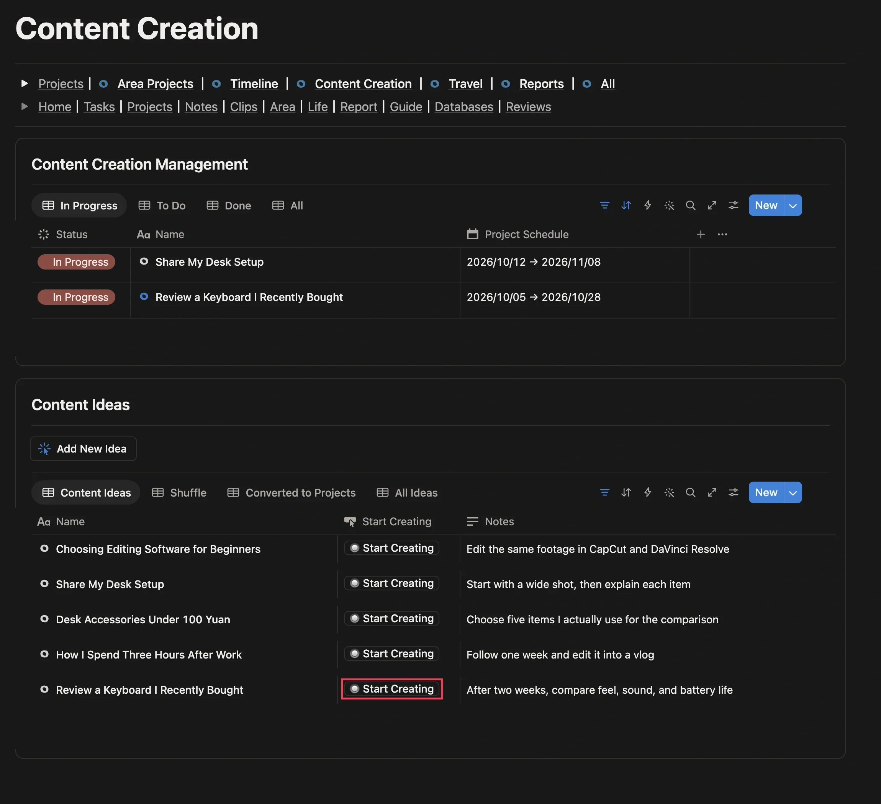881x804 pixels.
Task: Search the Content Ideas database
Action: pyautogui.click(x=691, y=493)
